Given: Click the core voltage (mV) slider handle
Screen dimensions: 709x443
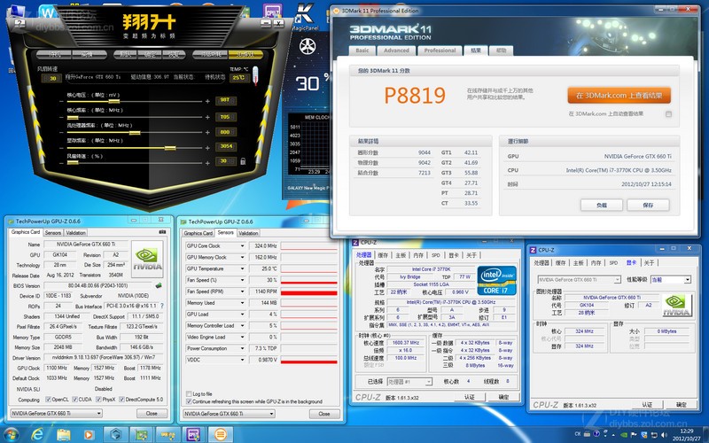Looking at the screenshot, I should pyautogui.click(x=113, y=102).
